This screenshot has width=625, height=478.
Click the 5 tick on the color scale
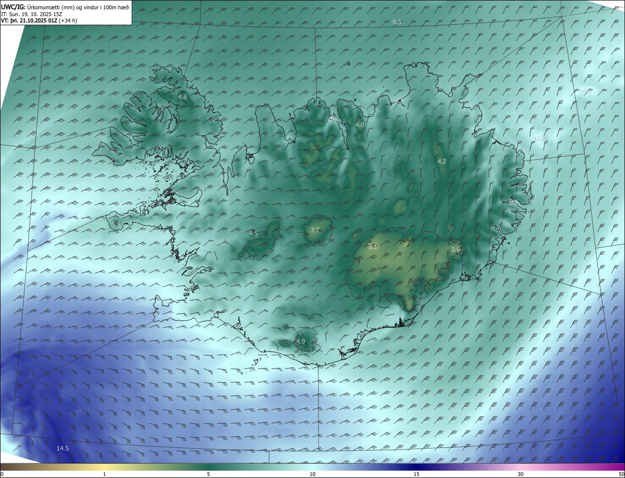tap(208, 474)
